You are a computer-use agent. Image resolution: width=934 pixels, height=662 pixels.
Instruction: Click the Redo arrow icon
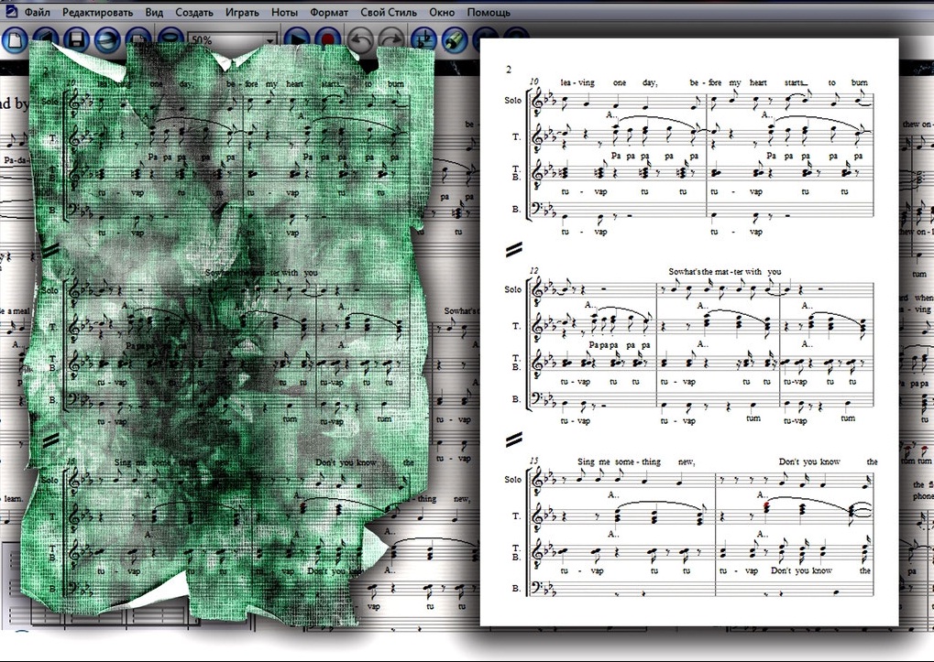(390, 39)
